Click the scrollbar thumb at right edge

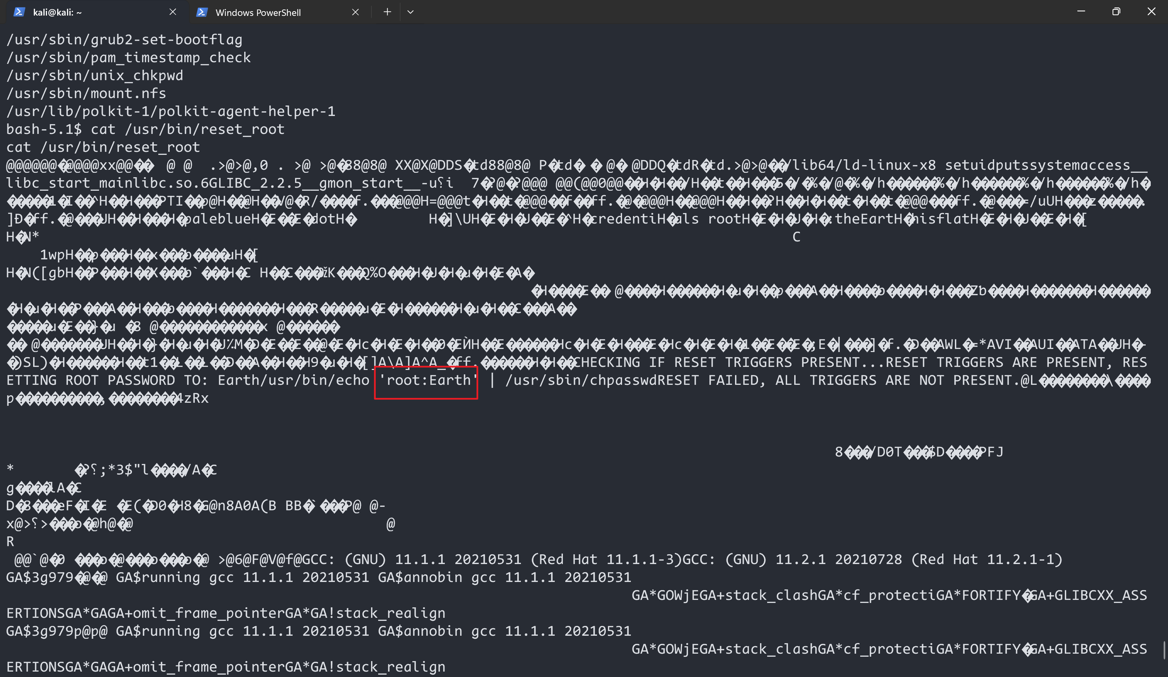pos(1164,650)
